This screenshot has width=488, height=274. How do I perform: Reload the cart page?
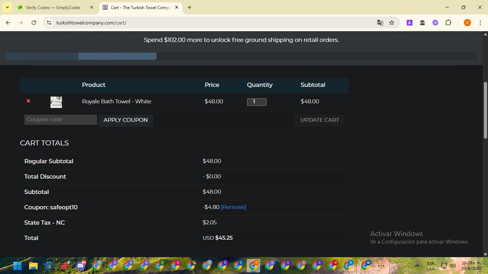click(x=34, y=23)
